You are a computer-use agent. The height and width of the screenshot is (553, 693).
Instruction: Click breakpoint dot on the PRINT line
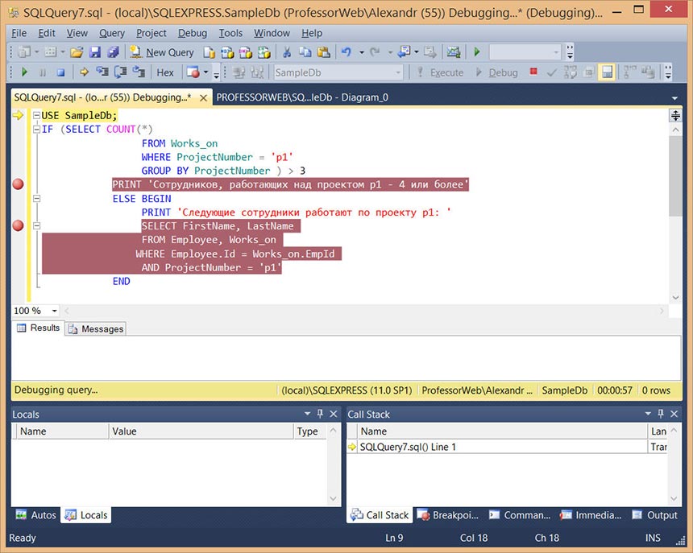18,184
